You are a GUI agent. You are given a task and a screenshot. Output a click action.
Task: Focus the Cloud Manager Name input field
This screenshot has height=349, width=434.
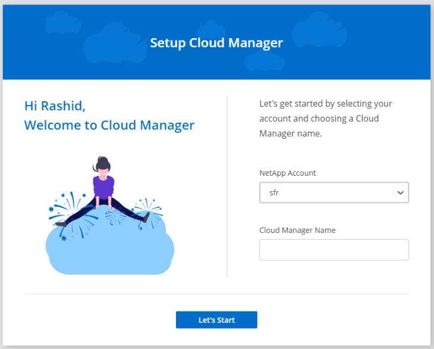pos(334,250)
